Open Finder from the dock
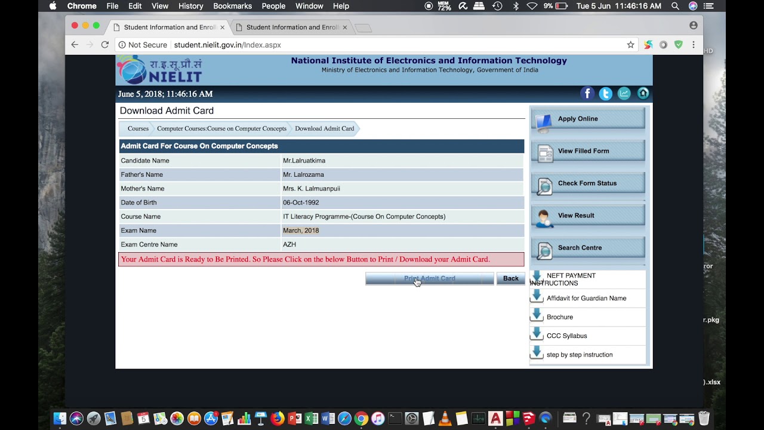The height and width of the screenshot is (430, 764). (60, 419)
